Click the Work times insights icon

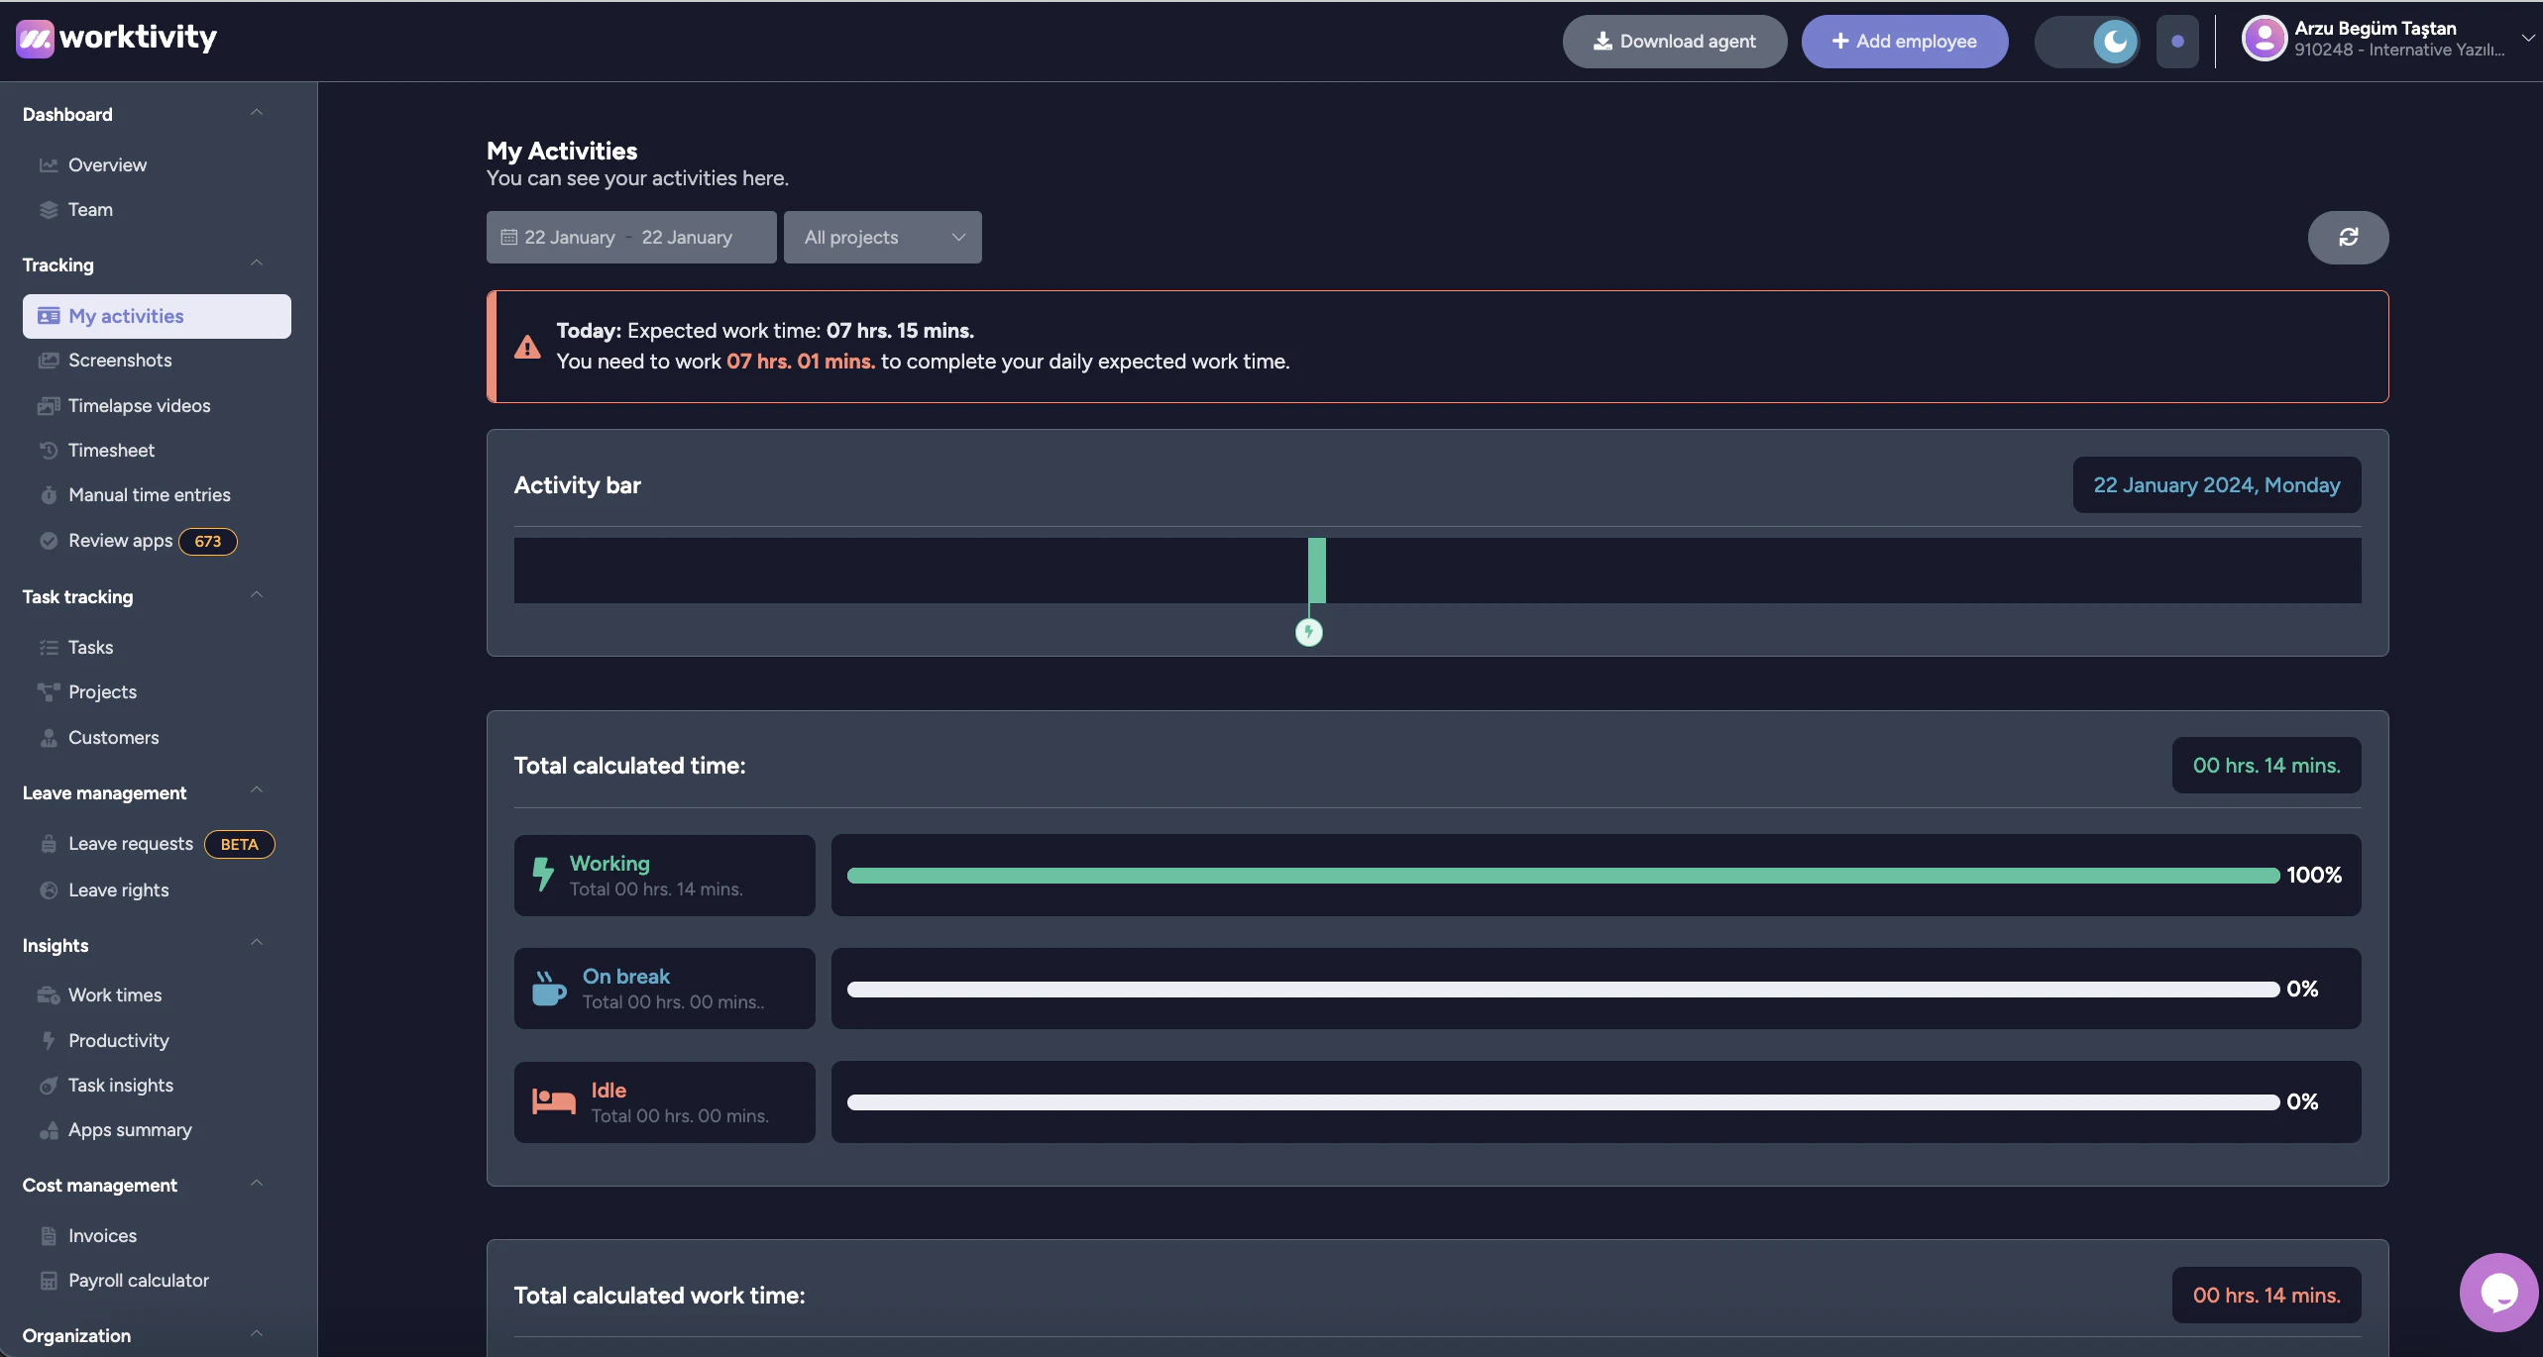(x=49, y=994)
